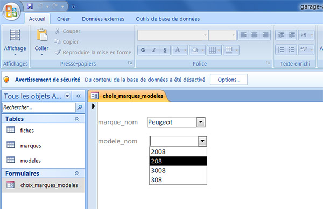Collapse the navigation pane with chevrons
This screenshot has width=323, height=209.
point(79,96)
